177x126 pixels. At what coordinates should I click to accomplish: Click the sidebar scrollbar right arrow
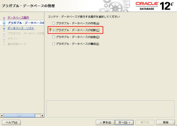pyautogui.click(x=42, y=115)
